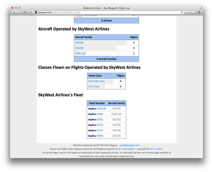Open the Economy class travel link
Image resolution: width=213 pixels, height=172 pixels.
(x=96, y=81)
